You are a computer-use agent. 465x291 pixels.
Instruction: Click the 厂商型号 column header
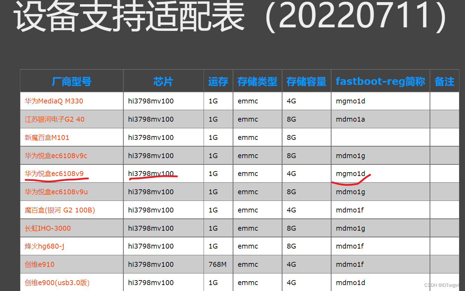(71, 82)
